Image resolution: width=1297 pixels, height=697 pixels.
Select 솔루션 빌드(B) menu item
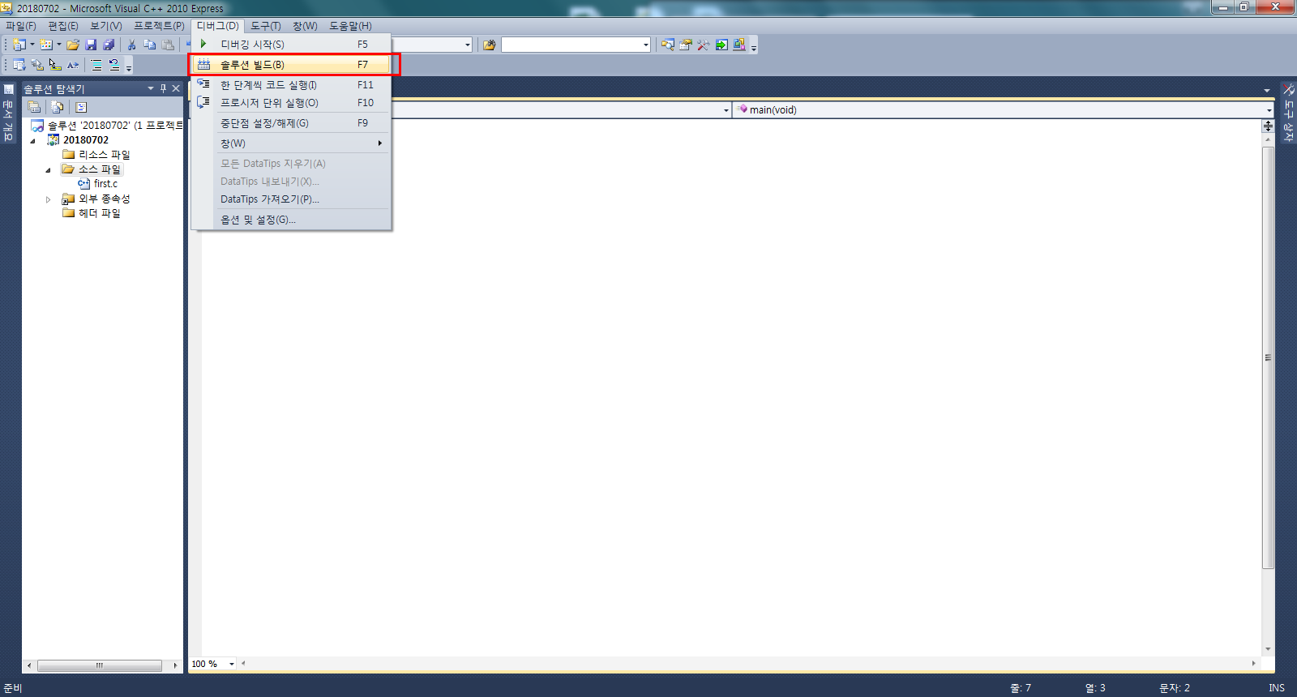coord(291,65)
